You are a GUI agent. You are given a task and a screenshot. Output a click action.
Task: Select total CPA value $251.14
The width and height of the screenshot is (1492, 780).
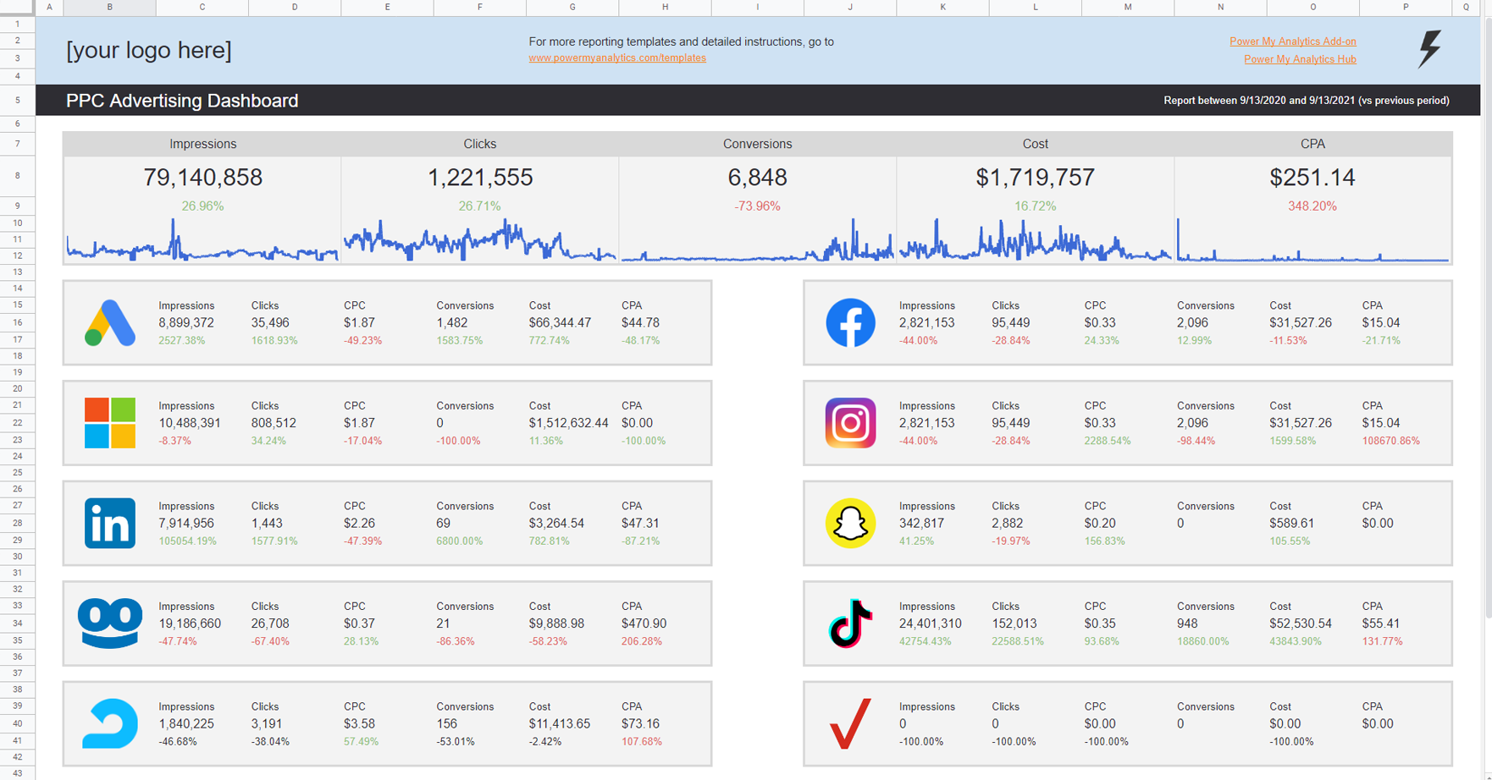coord(1312,178)
